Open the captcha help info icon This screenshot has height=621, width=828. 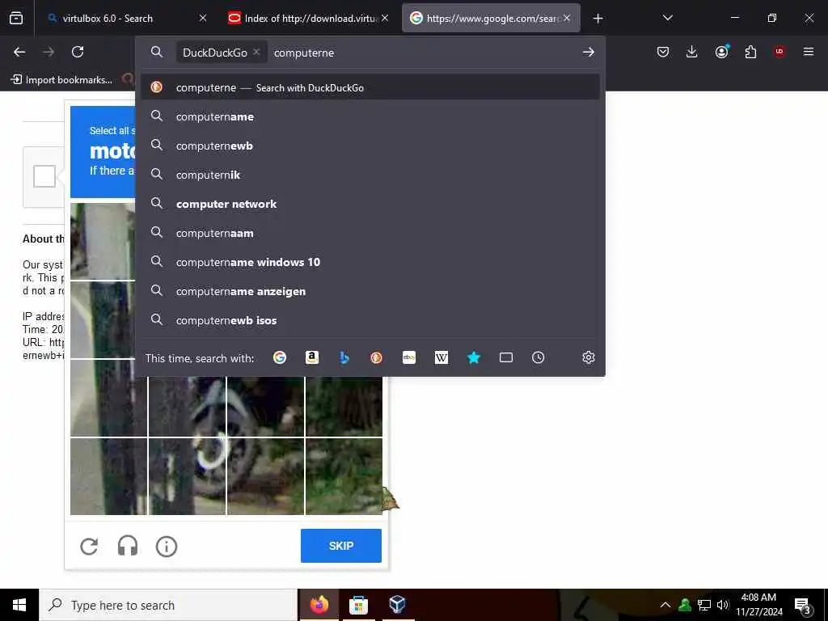pyautogui.click(x=167, y=546)
